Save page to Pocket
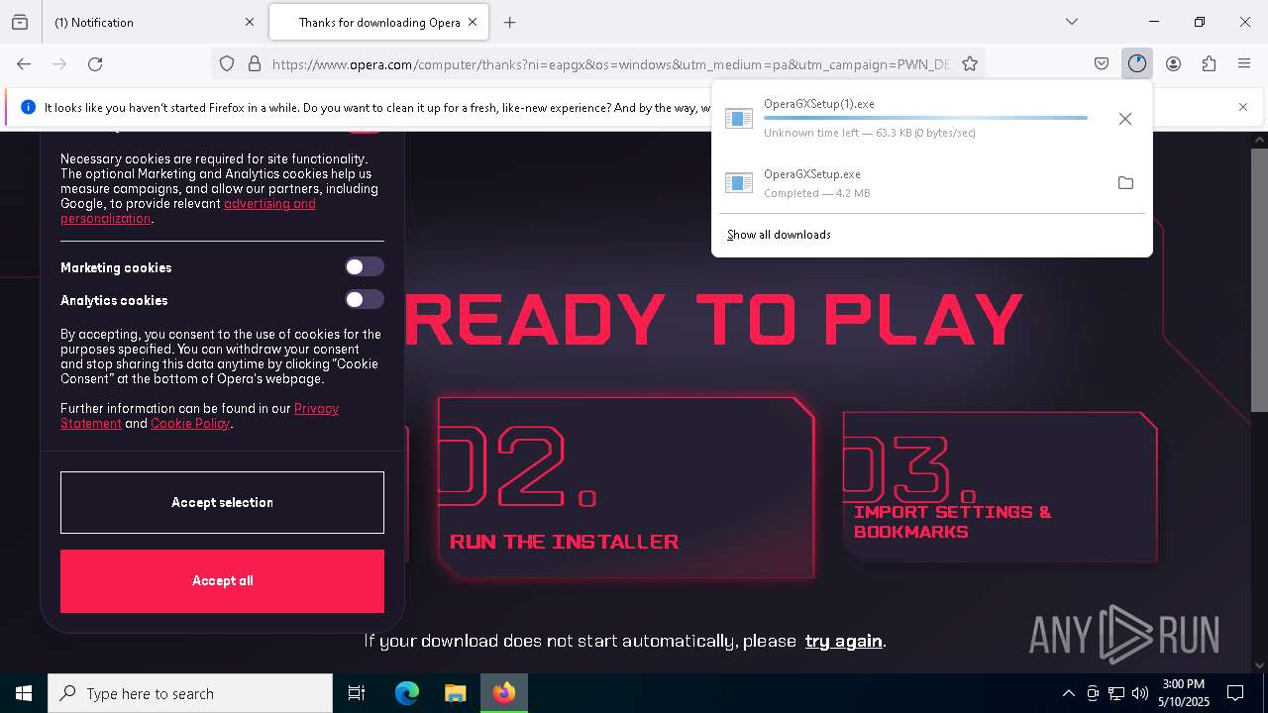1268x713 pixels. 1102,63
